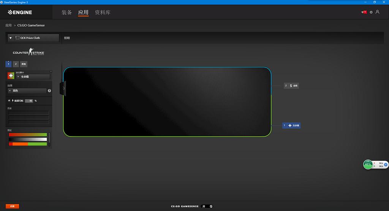The width and height of the screenshot is (389, 211).
Task: Click the 效果 effect label
Action: tap(9, 86)
